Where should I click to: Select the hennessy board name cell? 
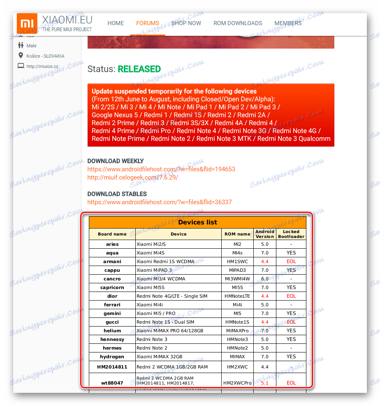click(x=112, y=339)
